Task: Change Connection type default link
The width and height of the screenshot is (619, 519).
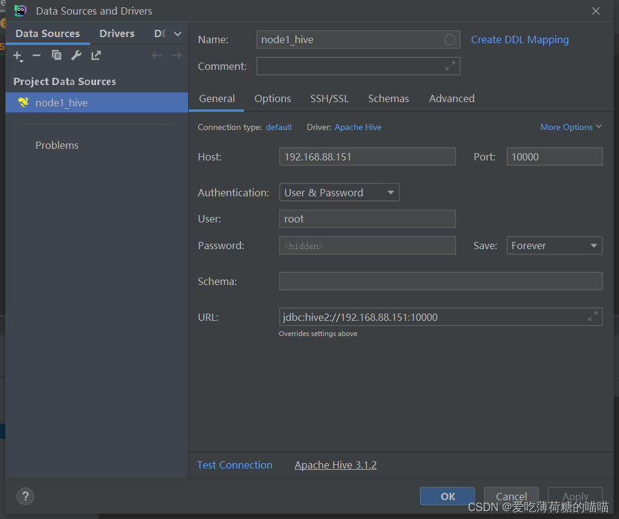Action: point(279,127)
